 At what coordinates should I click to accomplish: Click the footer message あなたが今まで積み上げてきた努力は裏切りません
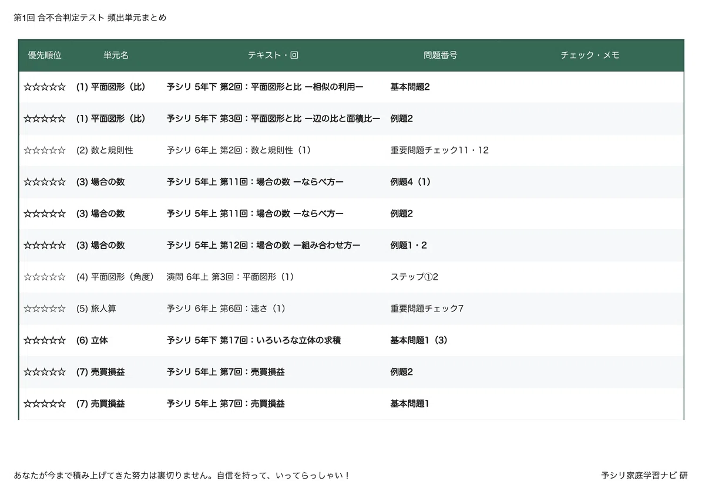click(113, 475)
